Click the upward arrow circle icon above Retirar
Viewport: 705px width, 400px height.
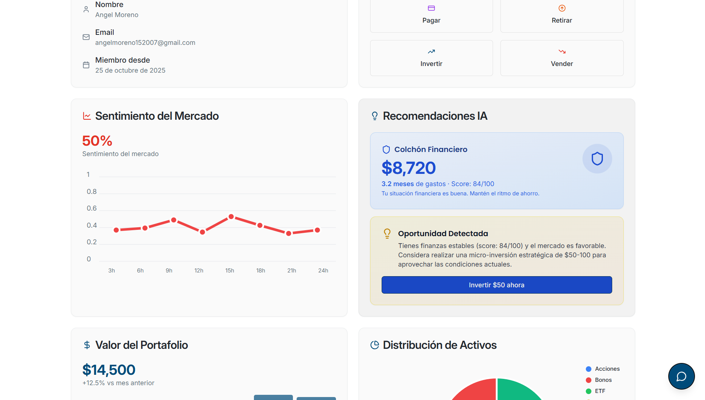tap(562, 8)
